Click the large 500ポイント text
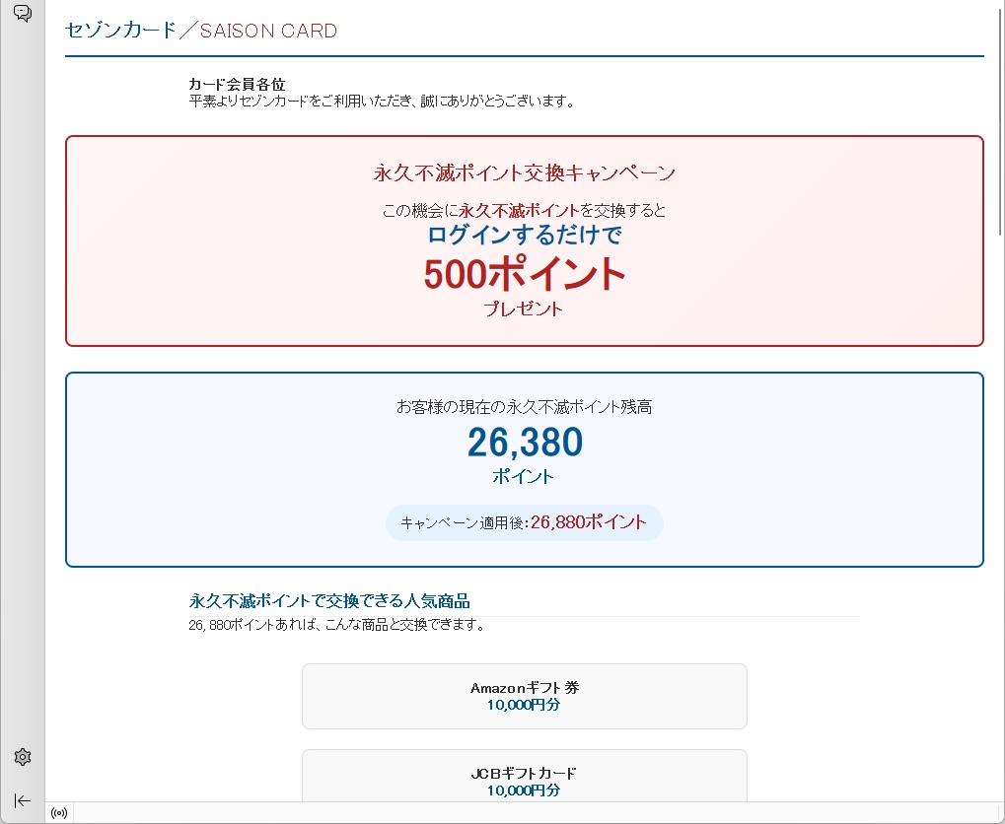 click(x=524, y=274)
